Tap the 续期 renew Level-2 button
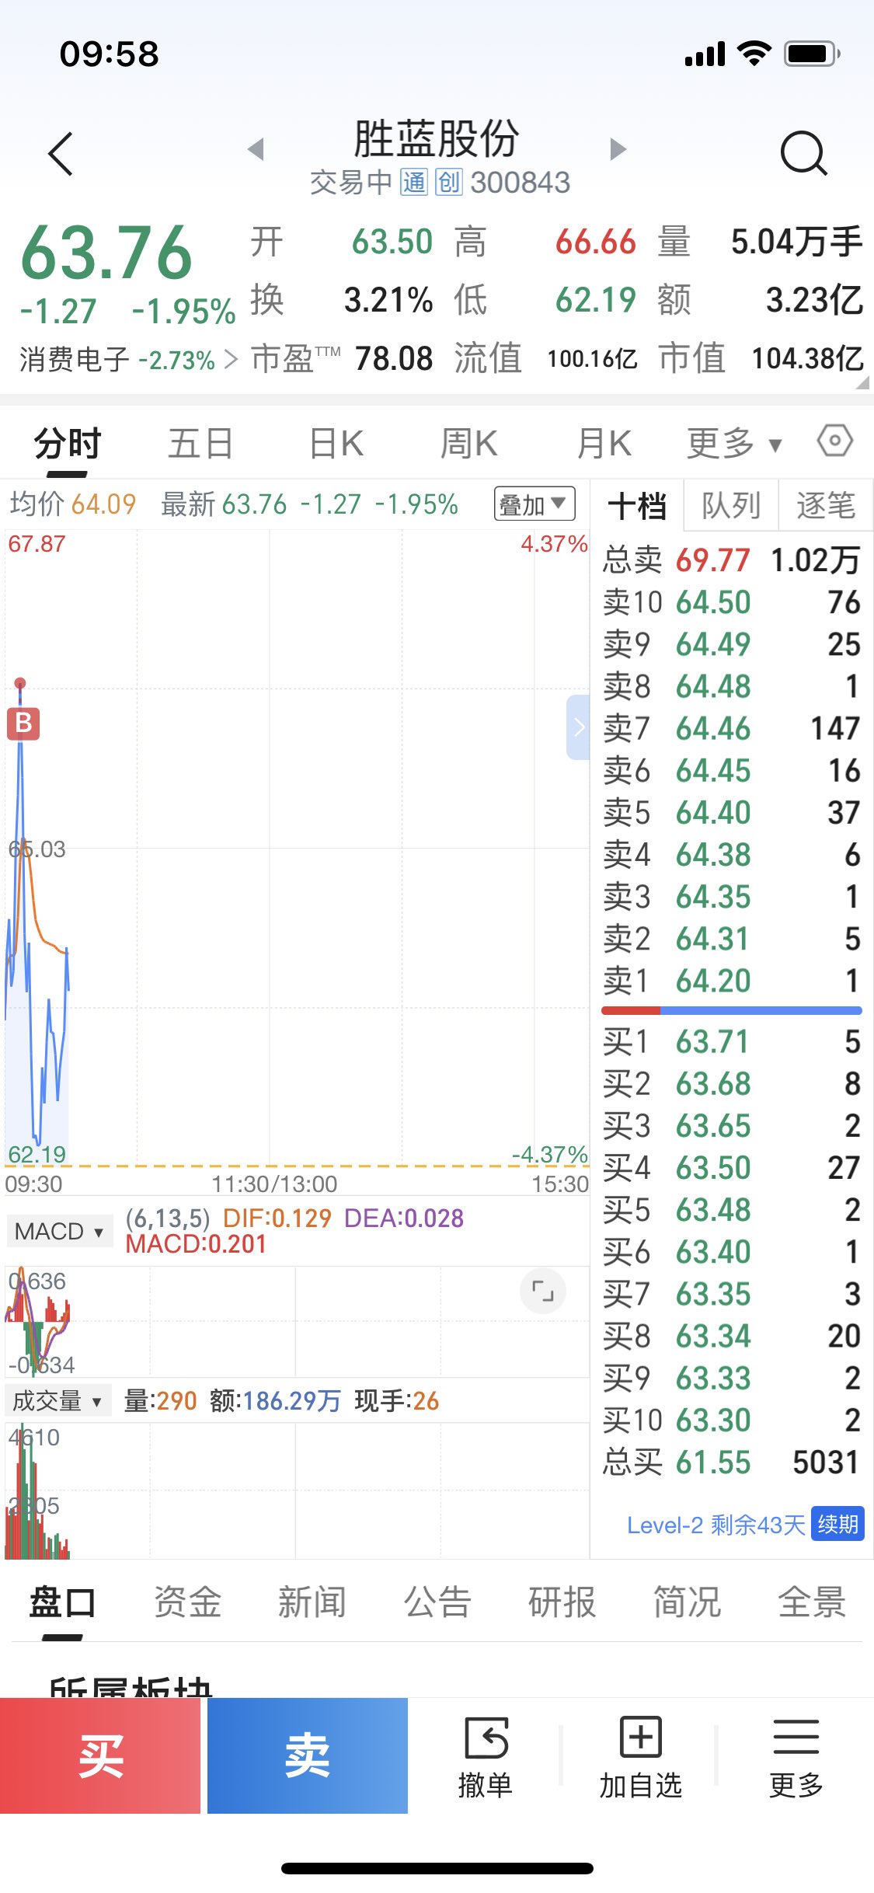Image resolution: width=874 pixels, height=1893 pixels. click(x=837, y=1524)
